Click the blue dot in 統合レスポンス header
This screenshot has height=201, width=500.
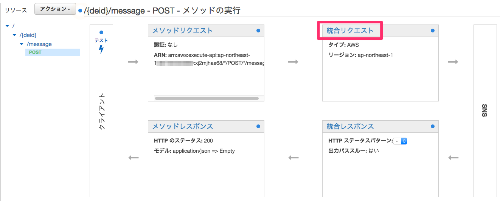[x=433, y=126]
